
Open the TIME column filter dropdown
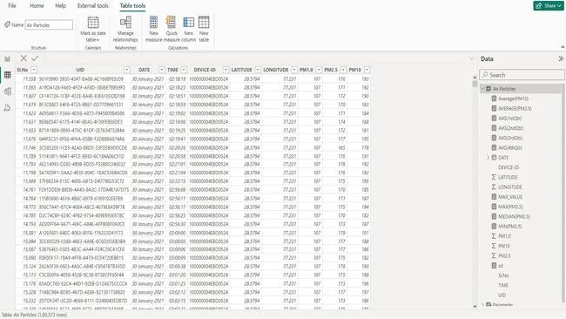click(x=184, y=70)
